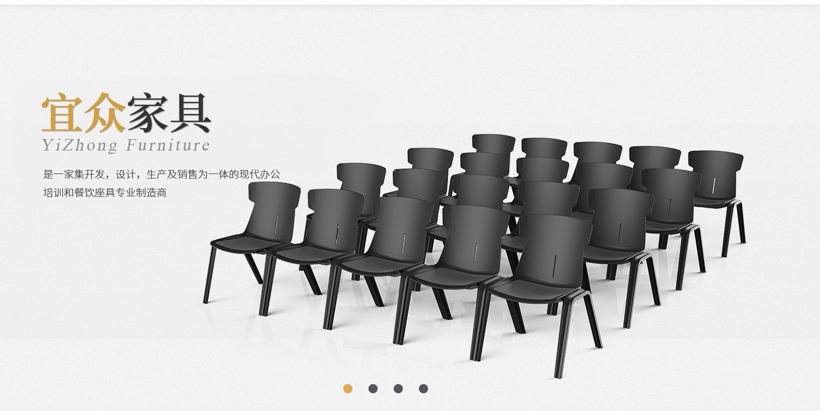Click the dark 家具 title characters
This screenshot has width=820, height=411.
(x=169, y=113)
